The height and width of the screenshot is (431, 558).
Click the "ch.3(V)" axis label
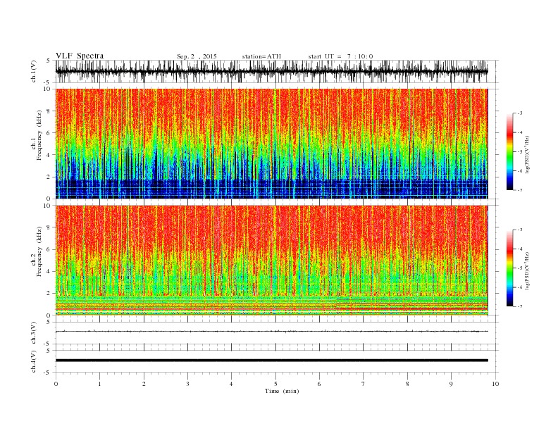pyautogui.click(x=33, y=333)
